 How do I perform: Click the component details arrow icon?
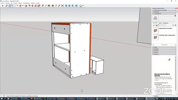point(175,25)
